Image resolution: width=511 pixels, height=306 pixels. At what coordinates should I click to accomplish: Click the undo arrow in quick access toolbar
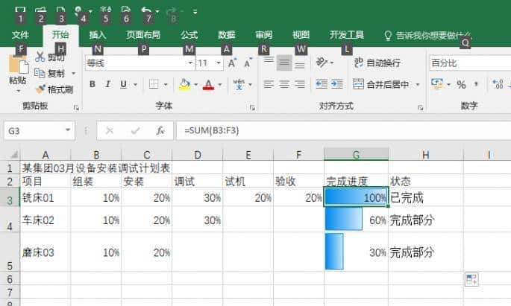(x=146, y=10)
